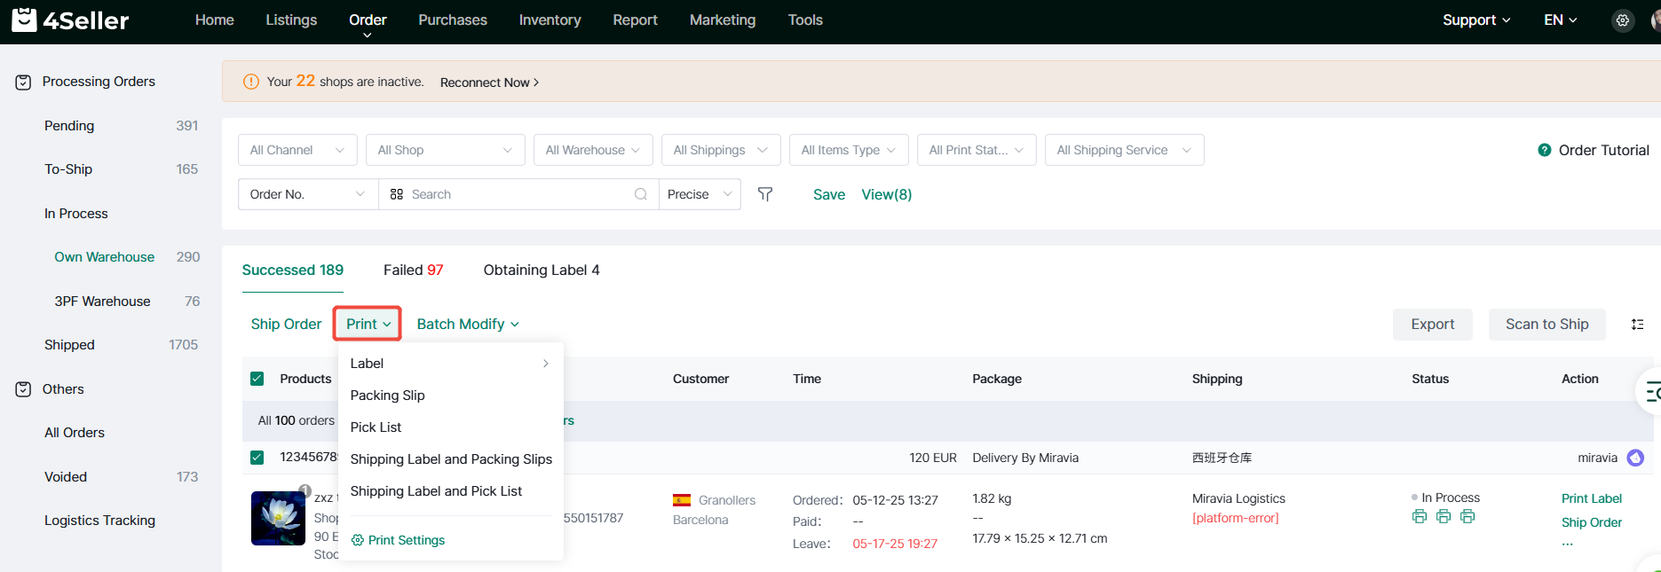Expand the Label submenu in the Print menu
This screenshot has height=572, width=1661.
[x=450, y=364]
